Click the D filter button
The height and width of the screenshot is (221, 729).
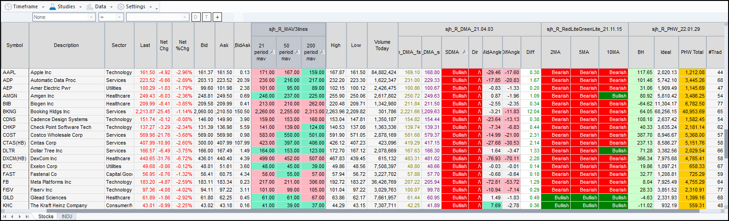[196, 17]
